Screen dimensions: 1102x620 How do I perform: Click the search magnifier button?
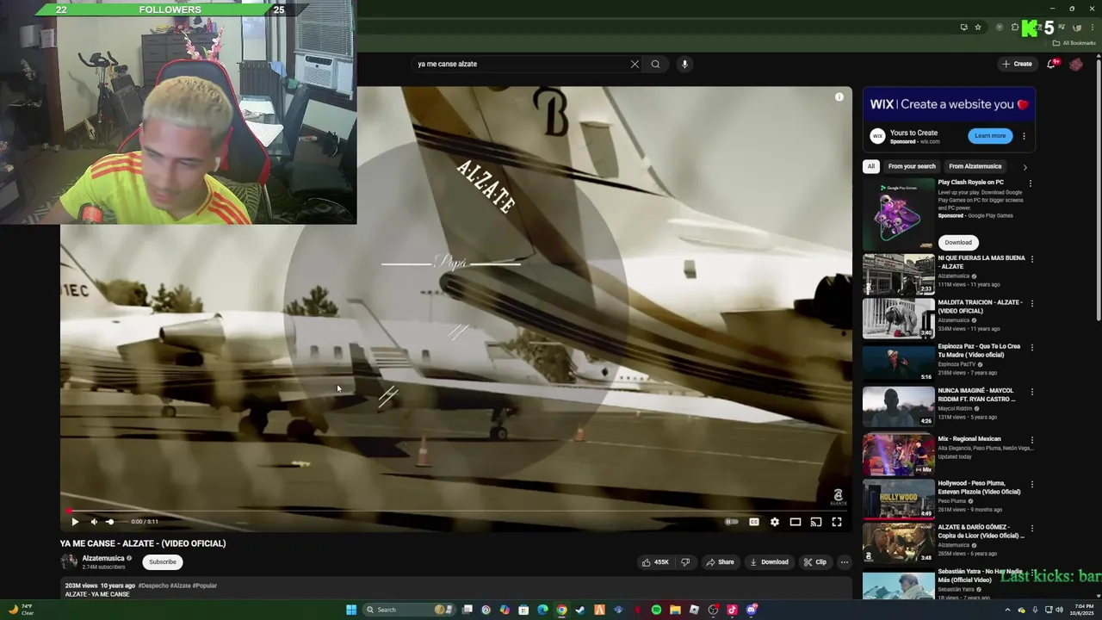tap(655, 64)
